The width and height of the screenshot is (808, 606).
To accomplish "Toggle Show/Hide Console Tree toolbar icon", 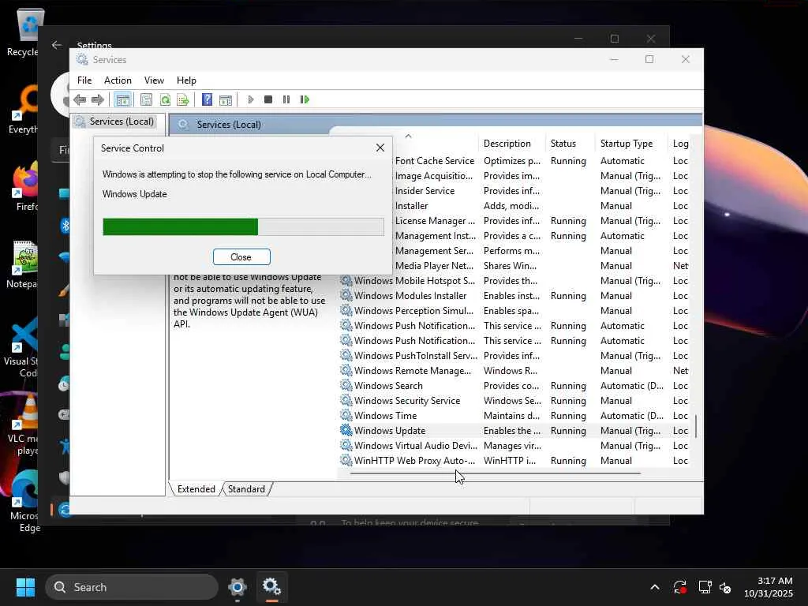I will 122,99.
